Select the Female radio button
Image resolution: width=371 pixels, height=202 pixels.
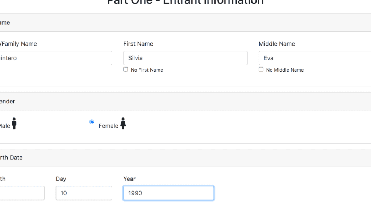(92, 122)
